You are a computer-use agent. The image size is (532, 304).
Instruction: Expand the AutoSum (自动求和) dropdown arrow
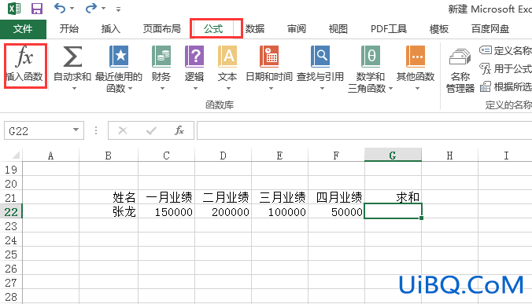[74, 89]
